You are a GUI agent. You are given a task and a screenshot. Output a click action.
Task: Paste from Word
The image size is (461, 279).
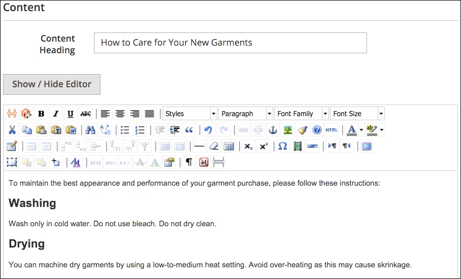[x=71, y=130]
